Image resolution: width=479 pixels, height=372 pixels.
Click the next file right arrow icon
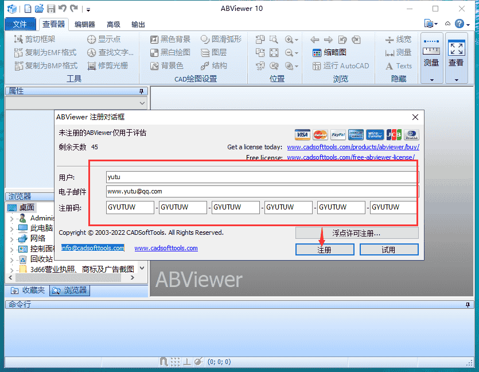coord(328,40)
